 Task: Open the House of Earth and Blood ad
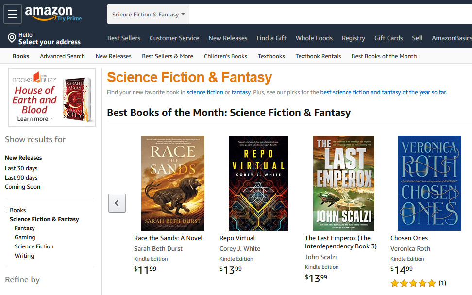point(52,98)
